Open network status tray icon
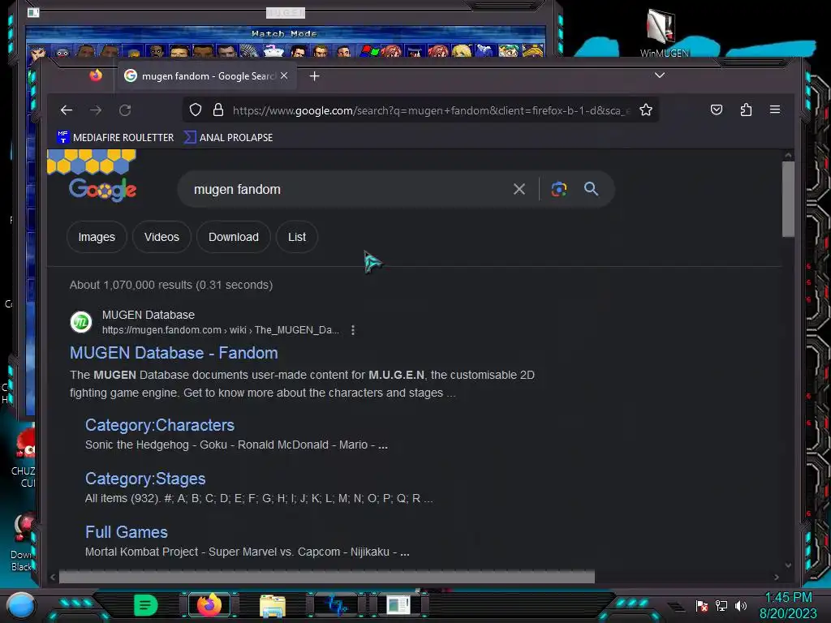Screen dimensions: 831x623 tap(721, 605)
